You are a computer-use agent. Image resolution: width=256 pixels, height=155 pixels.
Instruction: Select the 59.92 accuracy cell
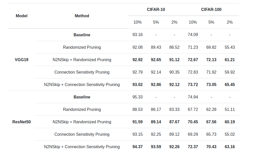click(x=230, y=72)
